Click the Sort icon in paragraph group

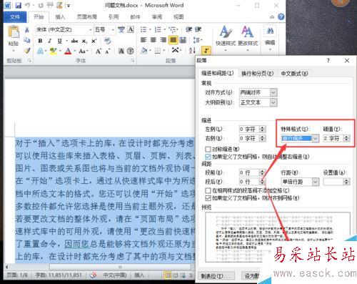click(192, 50)
